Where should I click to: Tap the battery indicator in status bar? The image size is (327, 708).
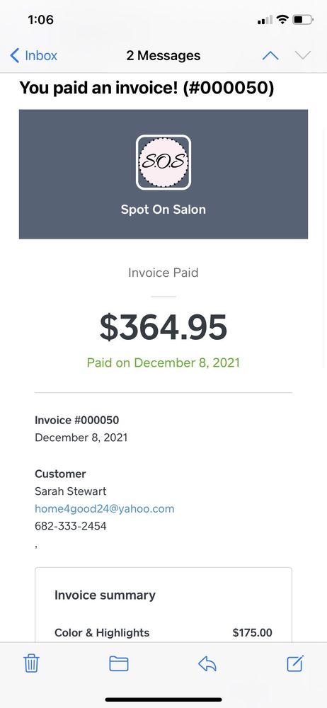click(303, 19)
